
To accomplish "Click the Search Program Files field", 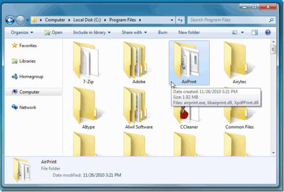I will coord(231,20).
